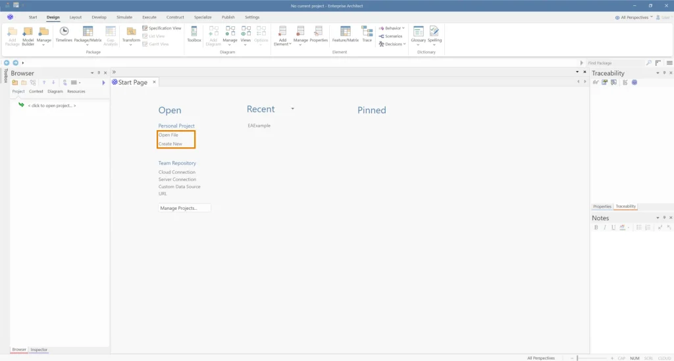Click the purple circle icon in Traceability toolbar
The height and width of the screenshot is (361, 674).
point(635,82)
